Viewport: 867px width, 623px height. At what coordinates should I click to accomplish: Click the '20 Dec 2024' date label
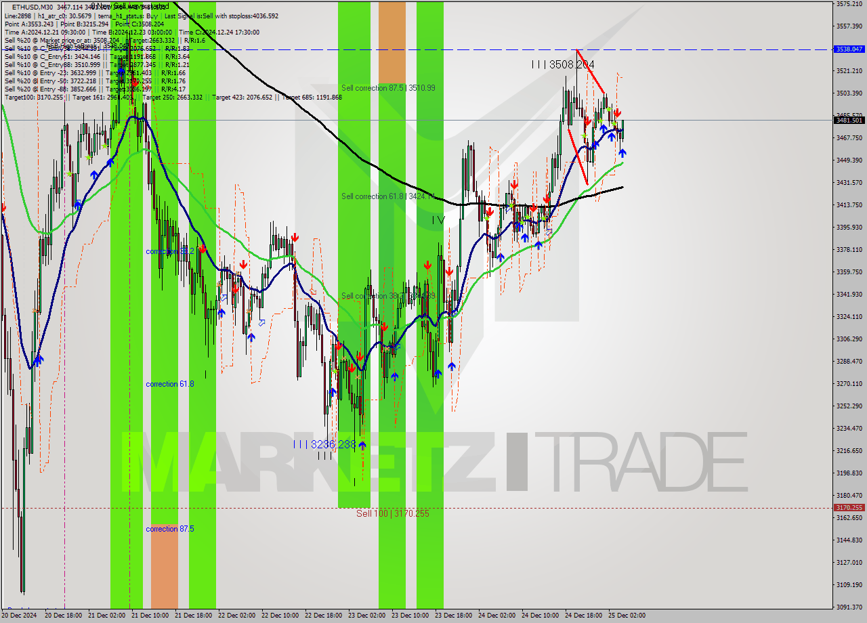point(20,616)
